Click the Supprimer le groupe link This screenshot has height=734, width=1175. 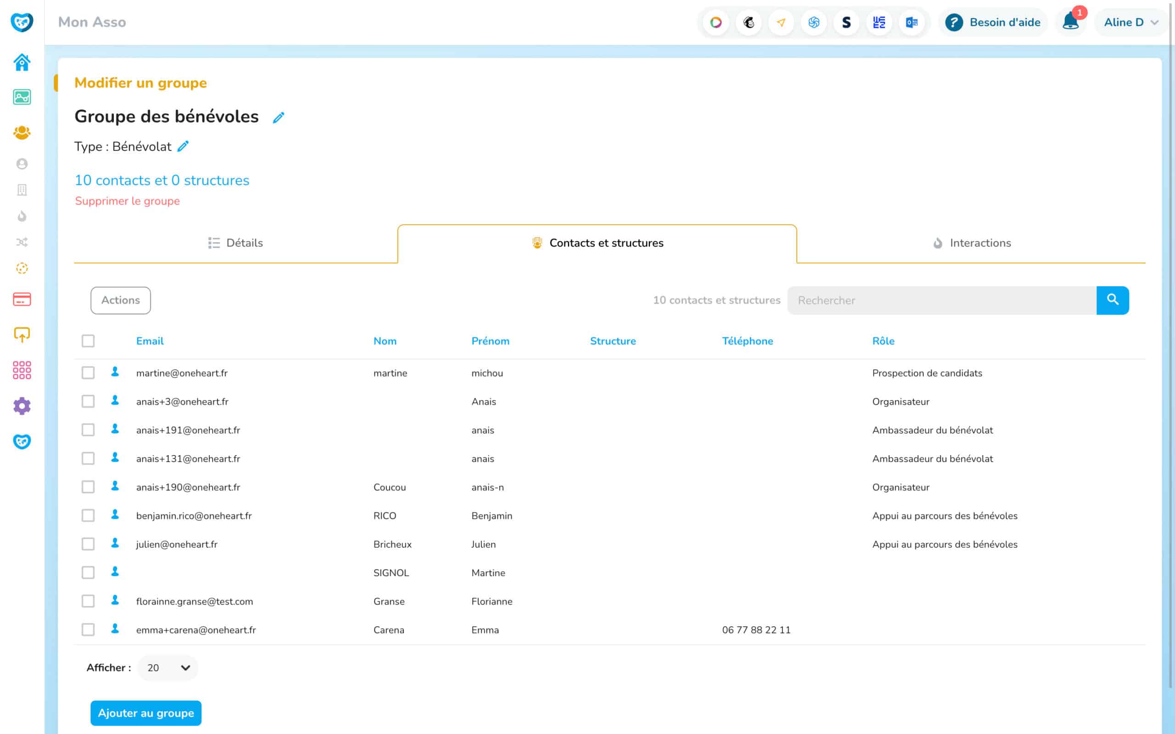pos(127,201)
